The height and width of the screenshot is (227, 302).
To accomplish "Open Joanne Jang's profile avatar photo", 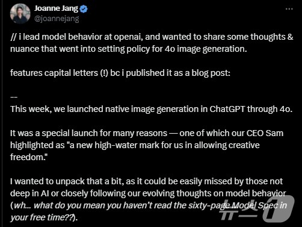I will click(20, 13).
